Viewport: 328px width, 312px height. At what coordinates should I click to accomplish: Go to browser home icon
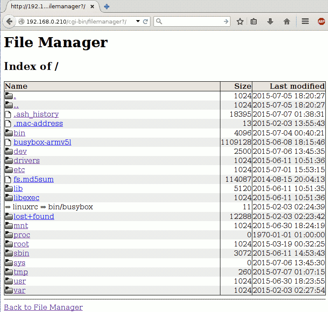tap(287, 21)
